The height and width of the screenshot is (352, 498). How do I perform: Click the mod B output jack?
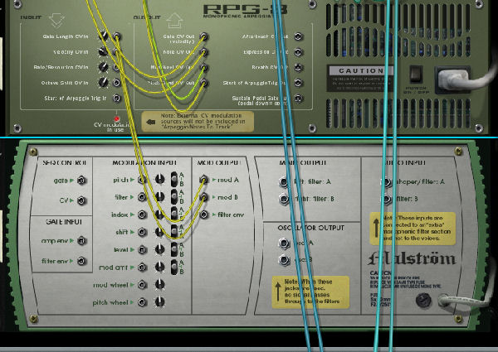203,197
